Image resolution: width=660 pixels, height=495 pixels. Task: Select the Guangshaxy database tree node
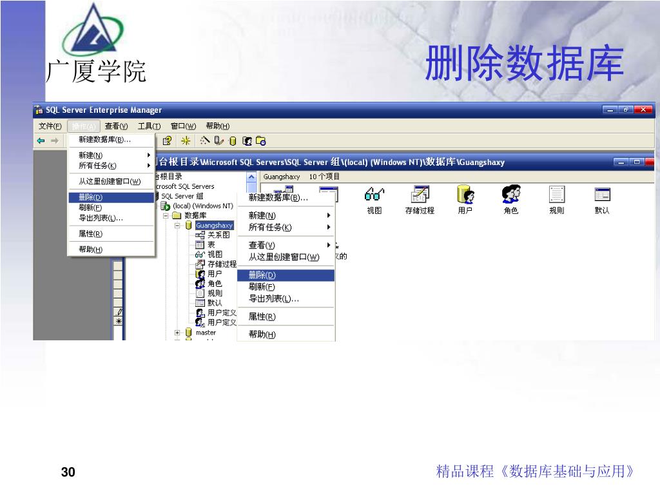pos(214,225)
